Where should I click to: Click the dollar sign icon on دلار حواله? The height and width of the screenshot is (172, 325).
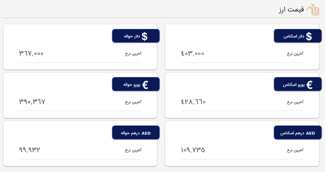click(145, 36)
